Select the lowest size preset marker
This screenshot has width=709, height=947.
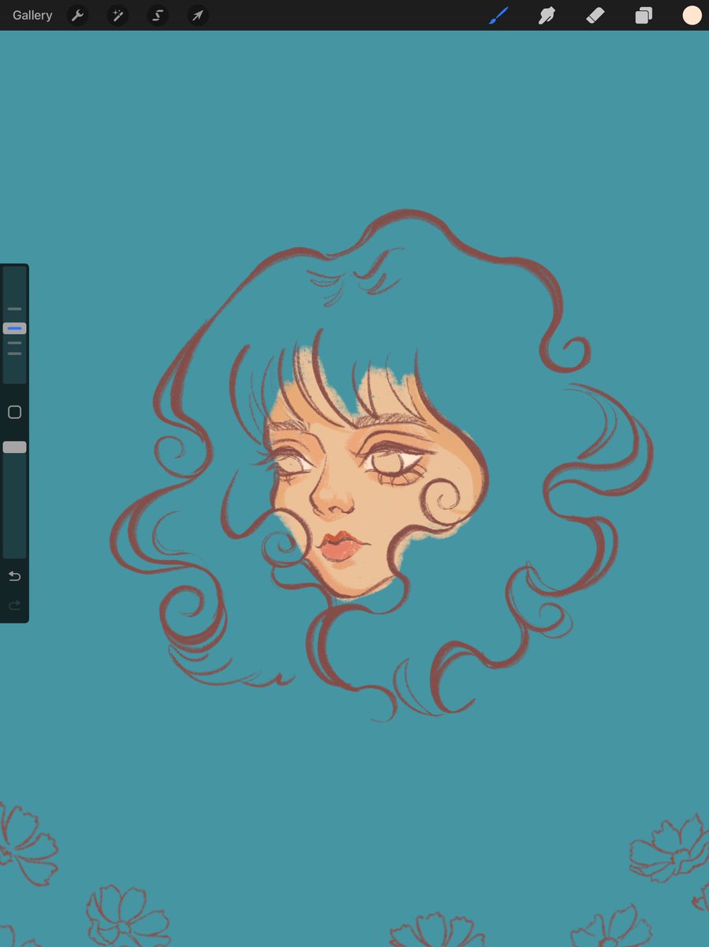pyautogui.click(x=13, y=353)
